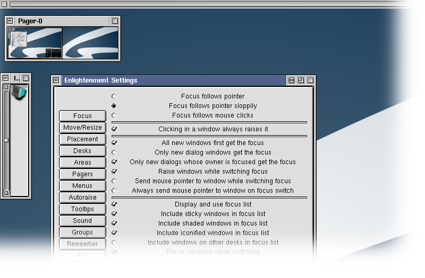The height and width of the screenshot is (278, 425).
Task: Open the Iconbox window menu icon
Action: coord(6,78)
